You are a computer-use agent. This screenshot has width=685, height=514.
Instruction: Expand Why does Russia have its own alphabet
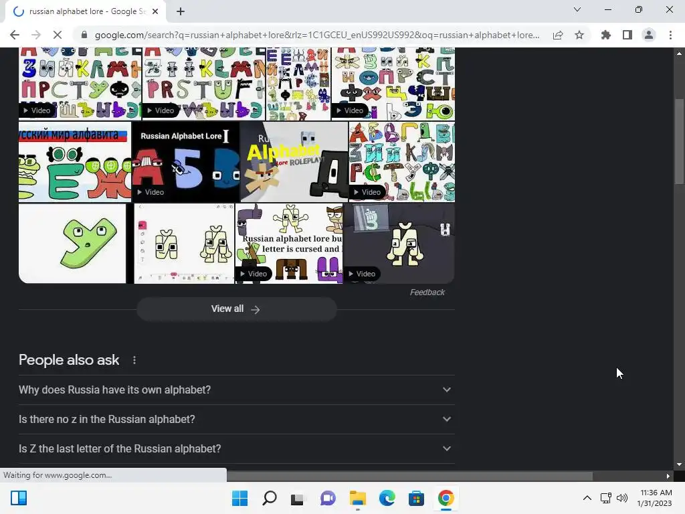[236, 390]
